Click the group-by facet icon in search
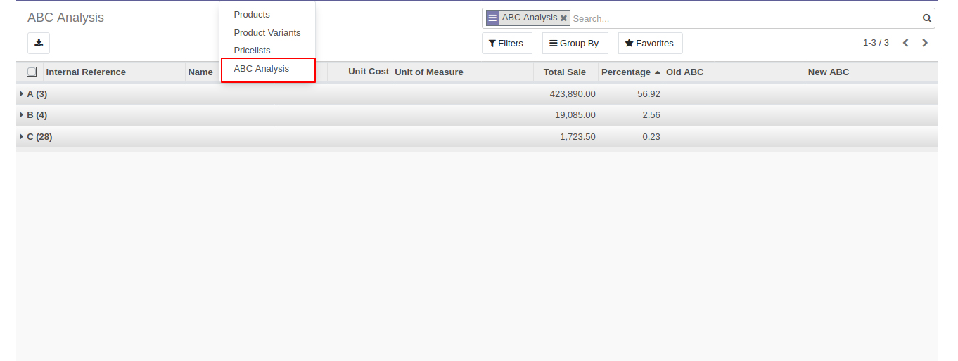The image size is (958, 361). [492, 18]
